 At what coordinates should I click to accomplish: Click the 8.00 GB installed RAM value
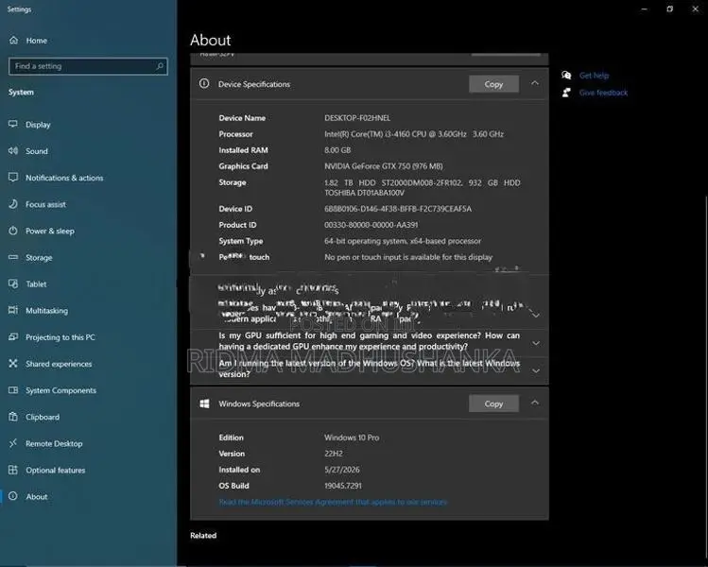[x=337, y=150]
